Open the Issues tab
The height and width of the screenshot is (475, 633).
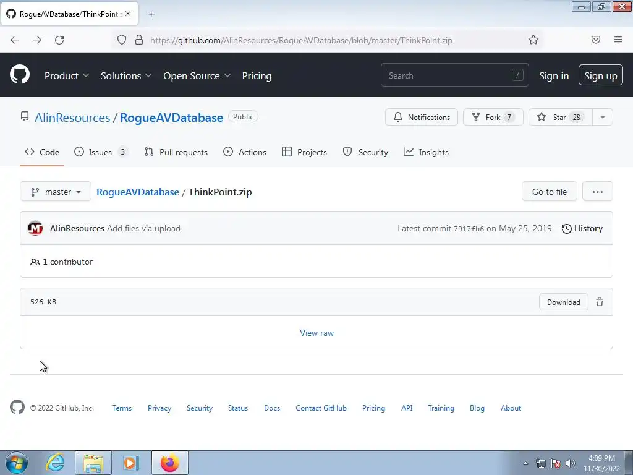point(101,152)
